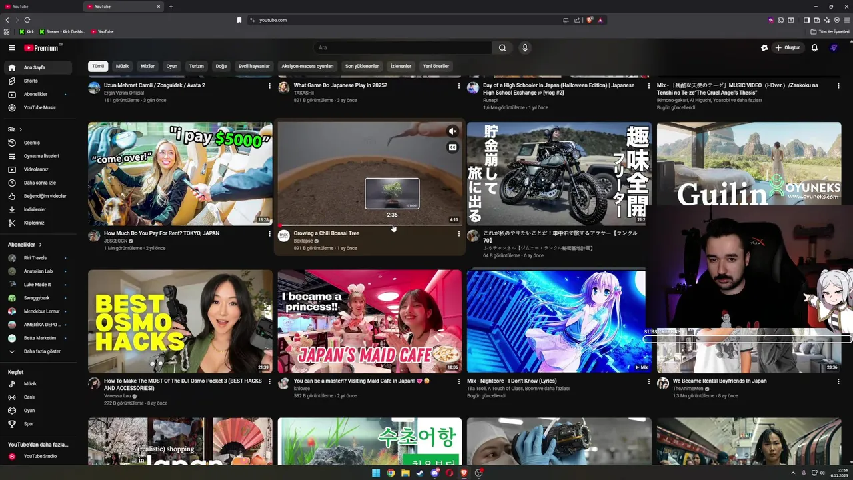
Task: Select the Aksiyon-macera oyunları chip
Action: (307, 66)
